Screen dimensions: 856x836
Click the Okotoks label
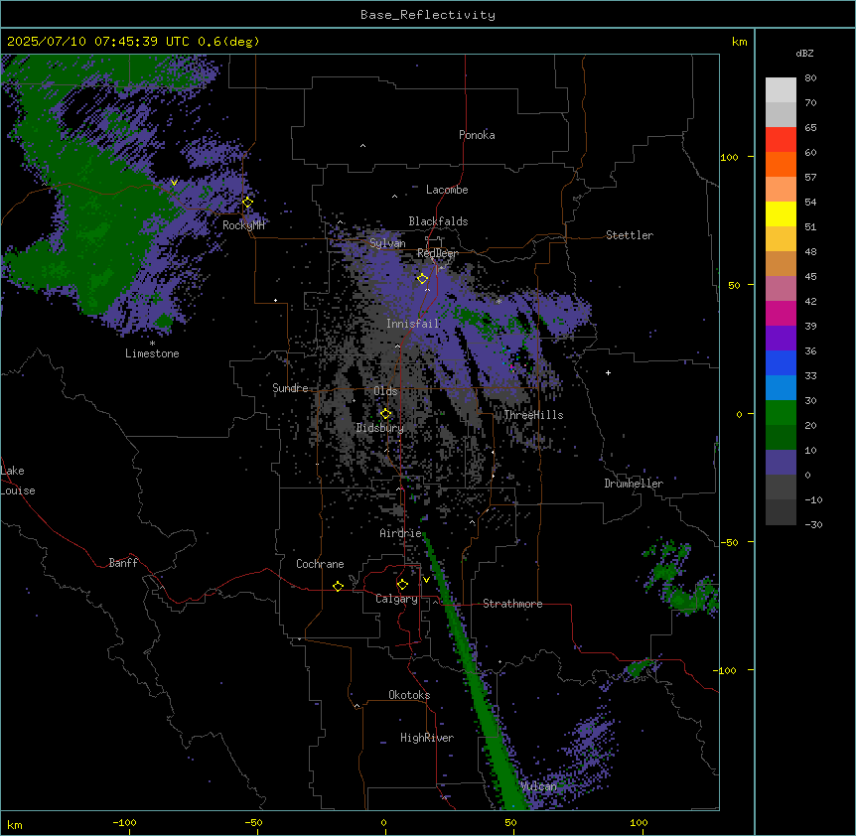409,695
